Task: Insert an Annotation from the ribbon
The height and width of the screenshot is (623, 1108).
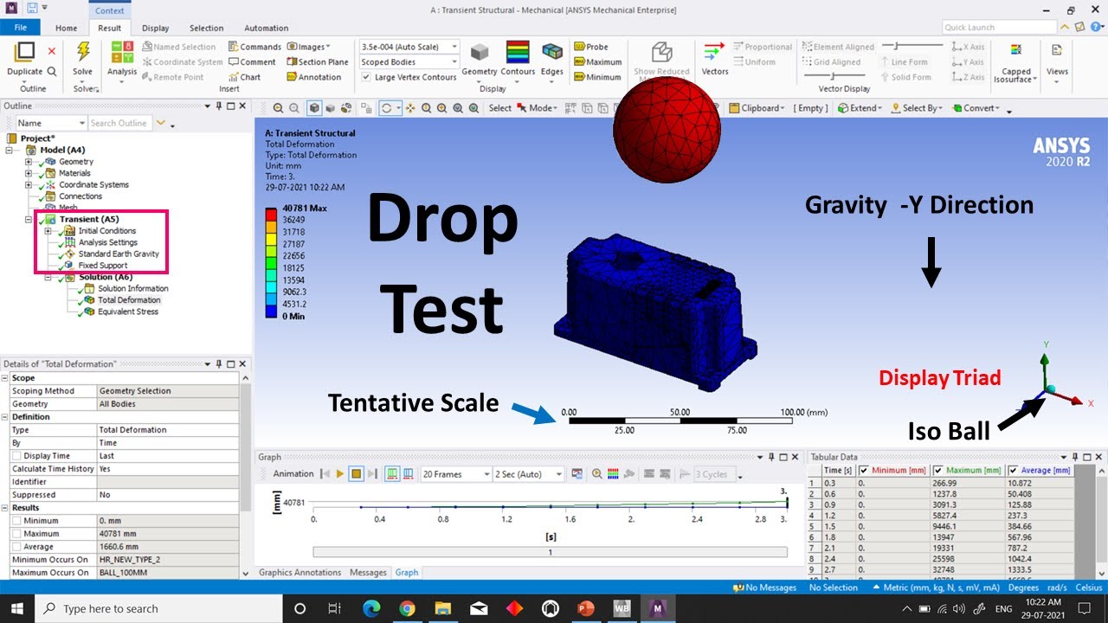Action: [314, 77]
